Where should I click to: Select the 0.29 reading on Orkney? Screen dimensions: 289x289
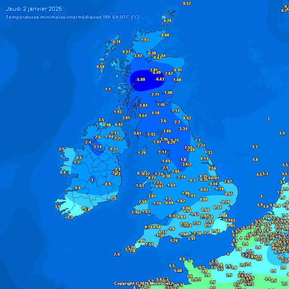click(167, 21)
